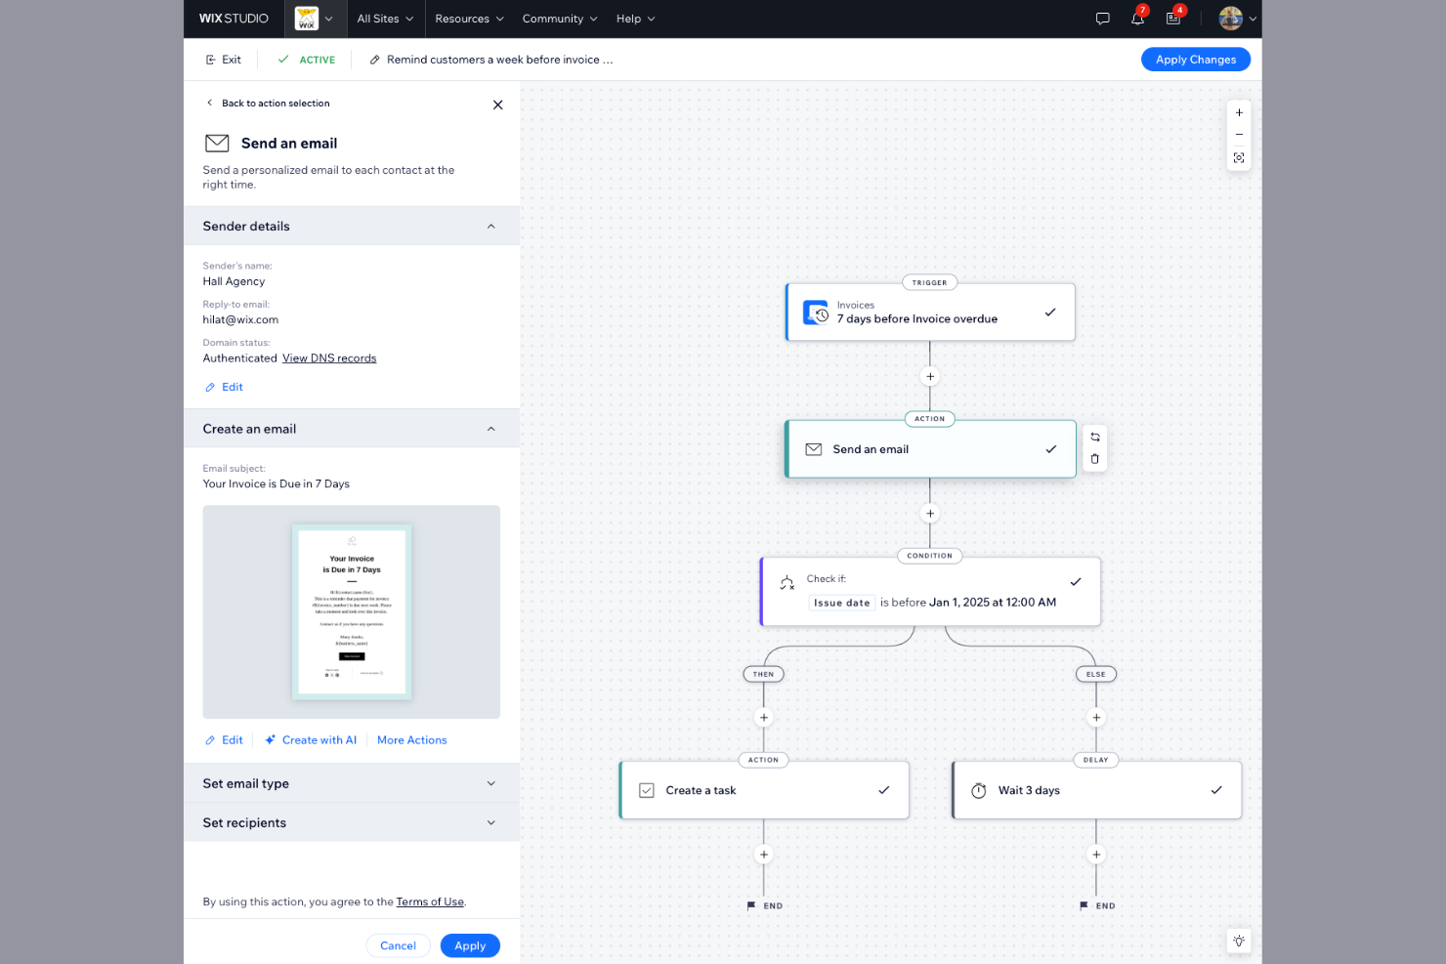Screen dimensions: 1446x964
Task: Select the Wait 3 days delay card
Action: coord(1096,790)
